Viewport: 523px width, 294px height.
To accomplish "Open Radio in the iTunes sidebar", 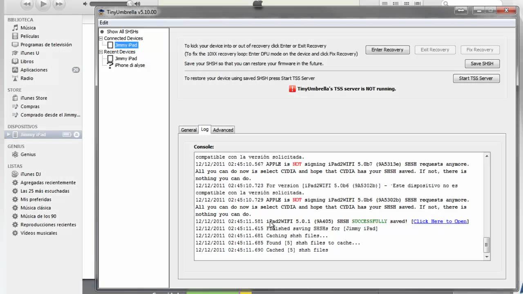I will [x=27, y=78].
